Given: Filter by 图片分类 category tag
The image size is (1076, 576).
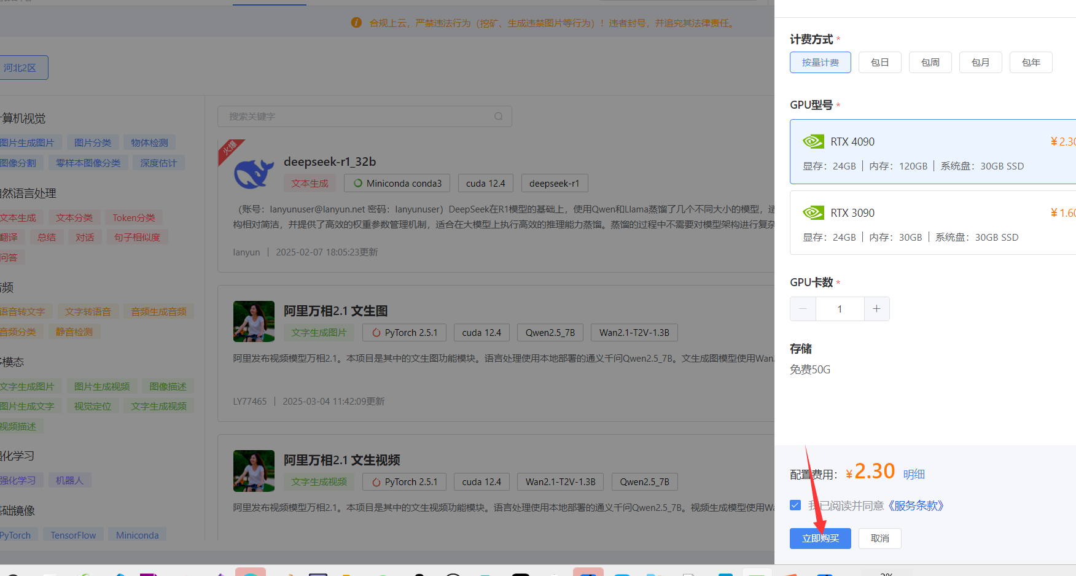Looking at the screenshot, I should tap(93, 142).
